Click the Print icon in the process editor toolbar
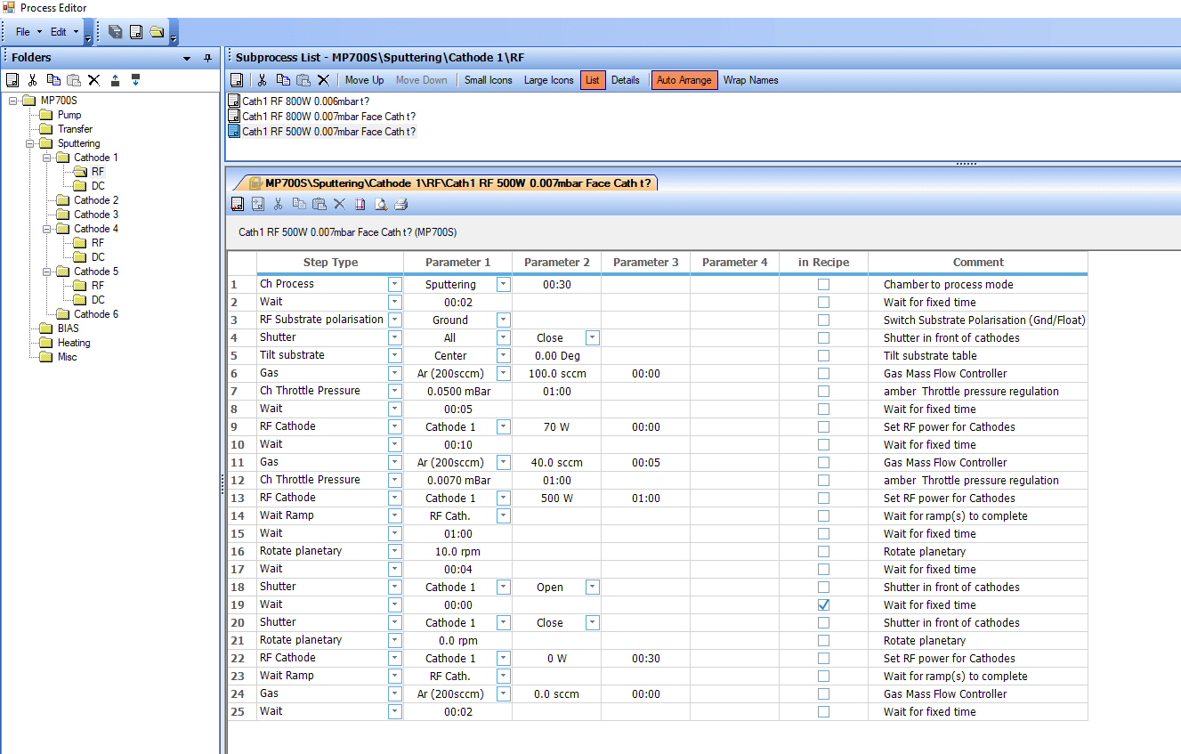The height and width of the screenshot is (754, 1181). click(x=400, y=204)
